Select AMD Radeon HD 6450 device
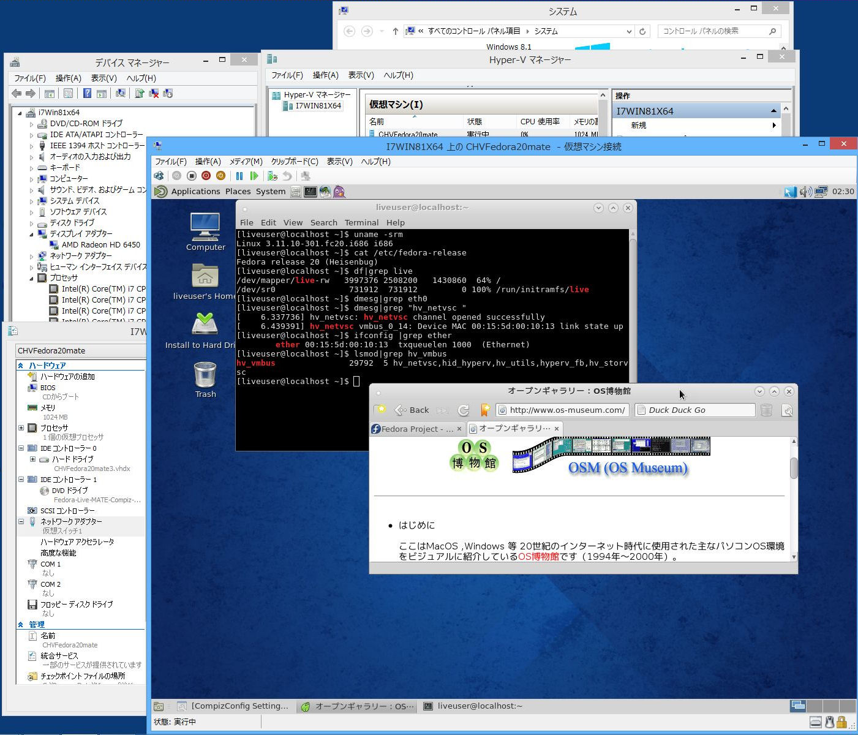This screenshot has width=858, height=735. click(95, 245)
